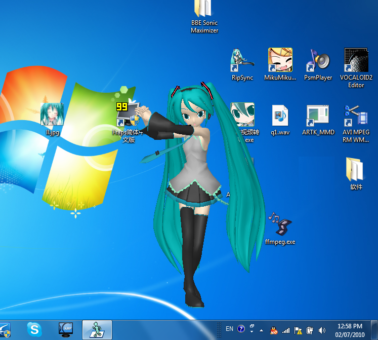This screenshot has height=340, width=378.
Task: Open the 软件 folder
Action: [x=356, y=173]
